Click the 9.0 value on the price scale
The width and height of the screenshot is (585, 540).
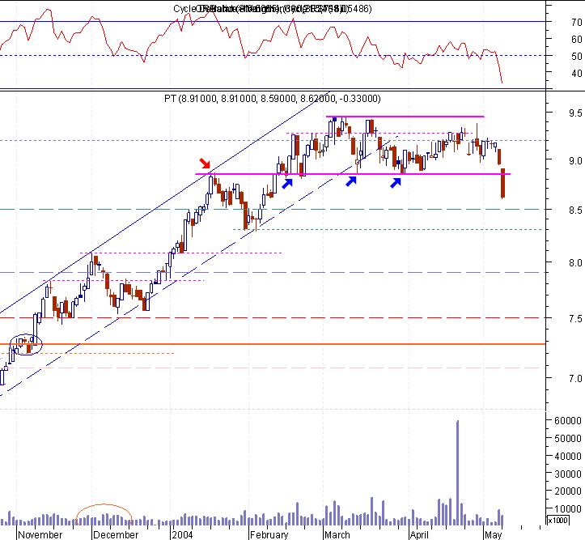(x=575, y=161)
